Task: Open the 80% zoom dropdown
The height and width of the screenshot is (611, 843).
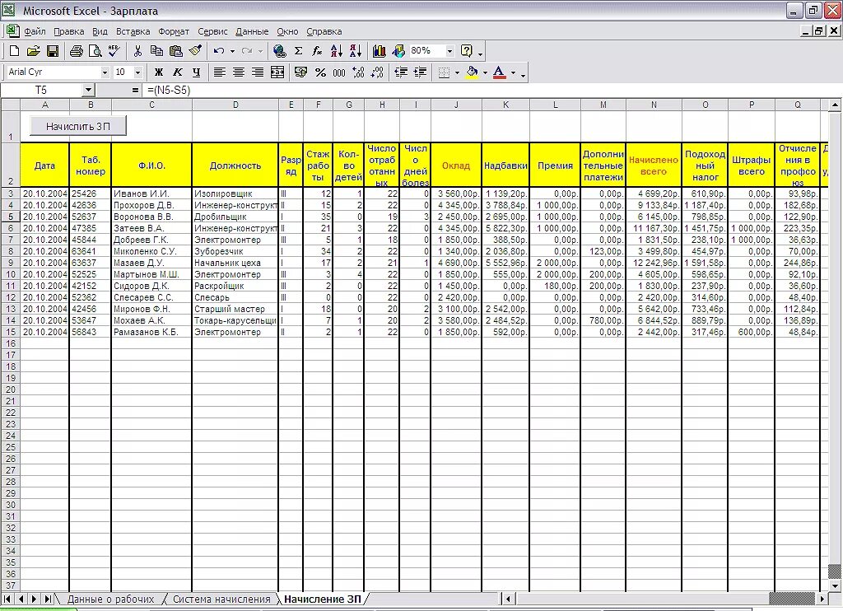Action: 450,51
